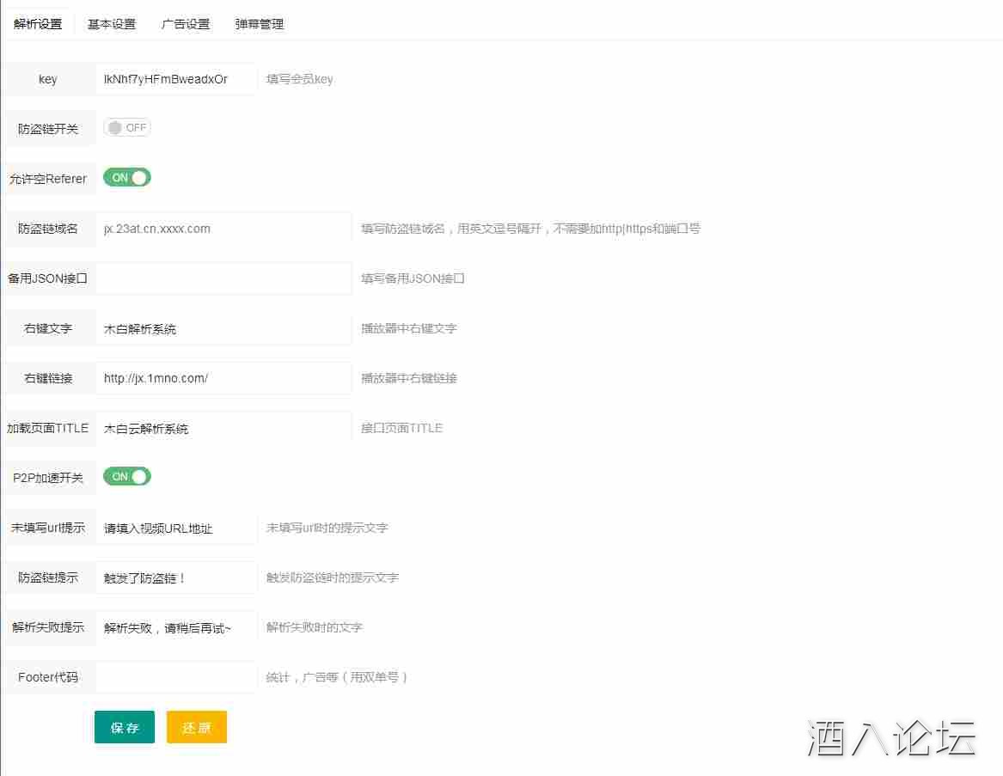Focus the Footer代码 input field
The height and width of the screenshot is (776, 1003).
click(176, 677)
